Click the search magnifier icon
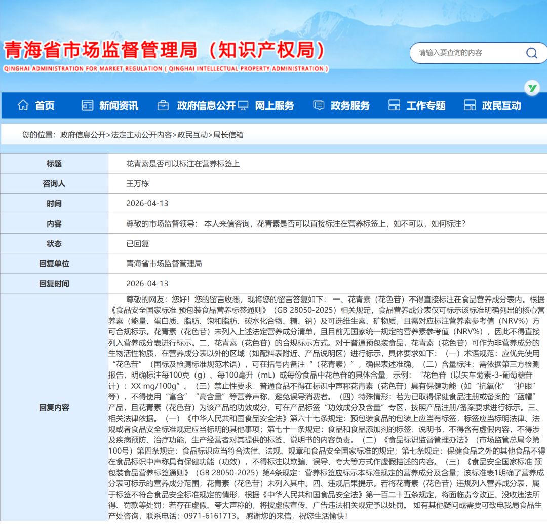This screenshot has width=547, height=524. click(x=532, y=53)
